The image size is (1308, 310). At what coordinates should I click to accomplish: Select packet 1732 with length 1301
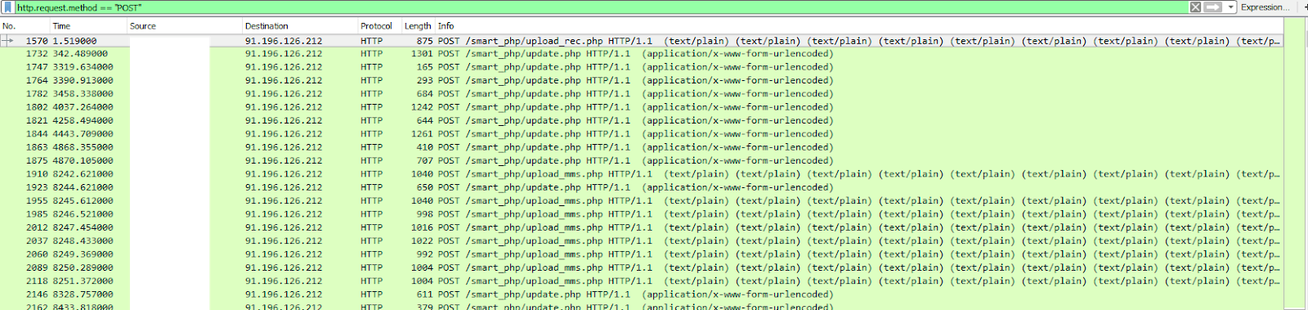pos(642,54)
